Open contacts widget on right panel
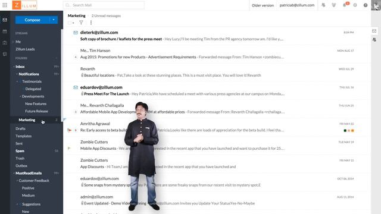 374,40
